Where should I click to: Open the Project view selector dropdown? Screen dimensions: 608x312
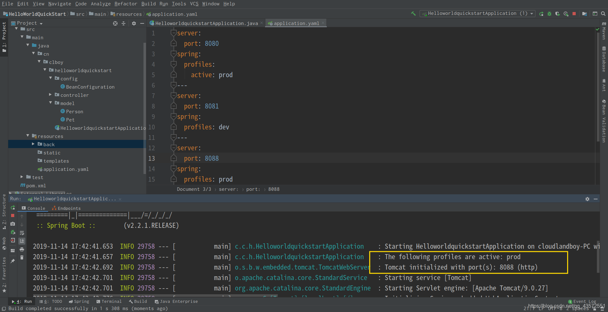point(27,23)
